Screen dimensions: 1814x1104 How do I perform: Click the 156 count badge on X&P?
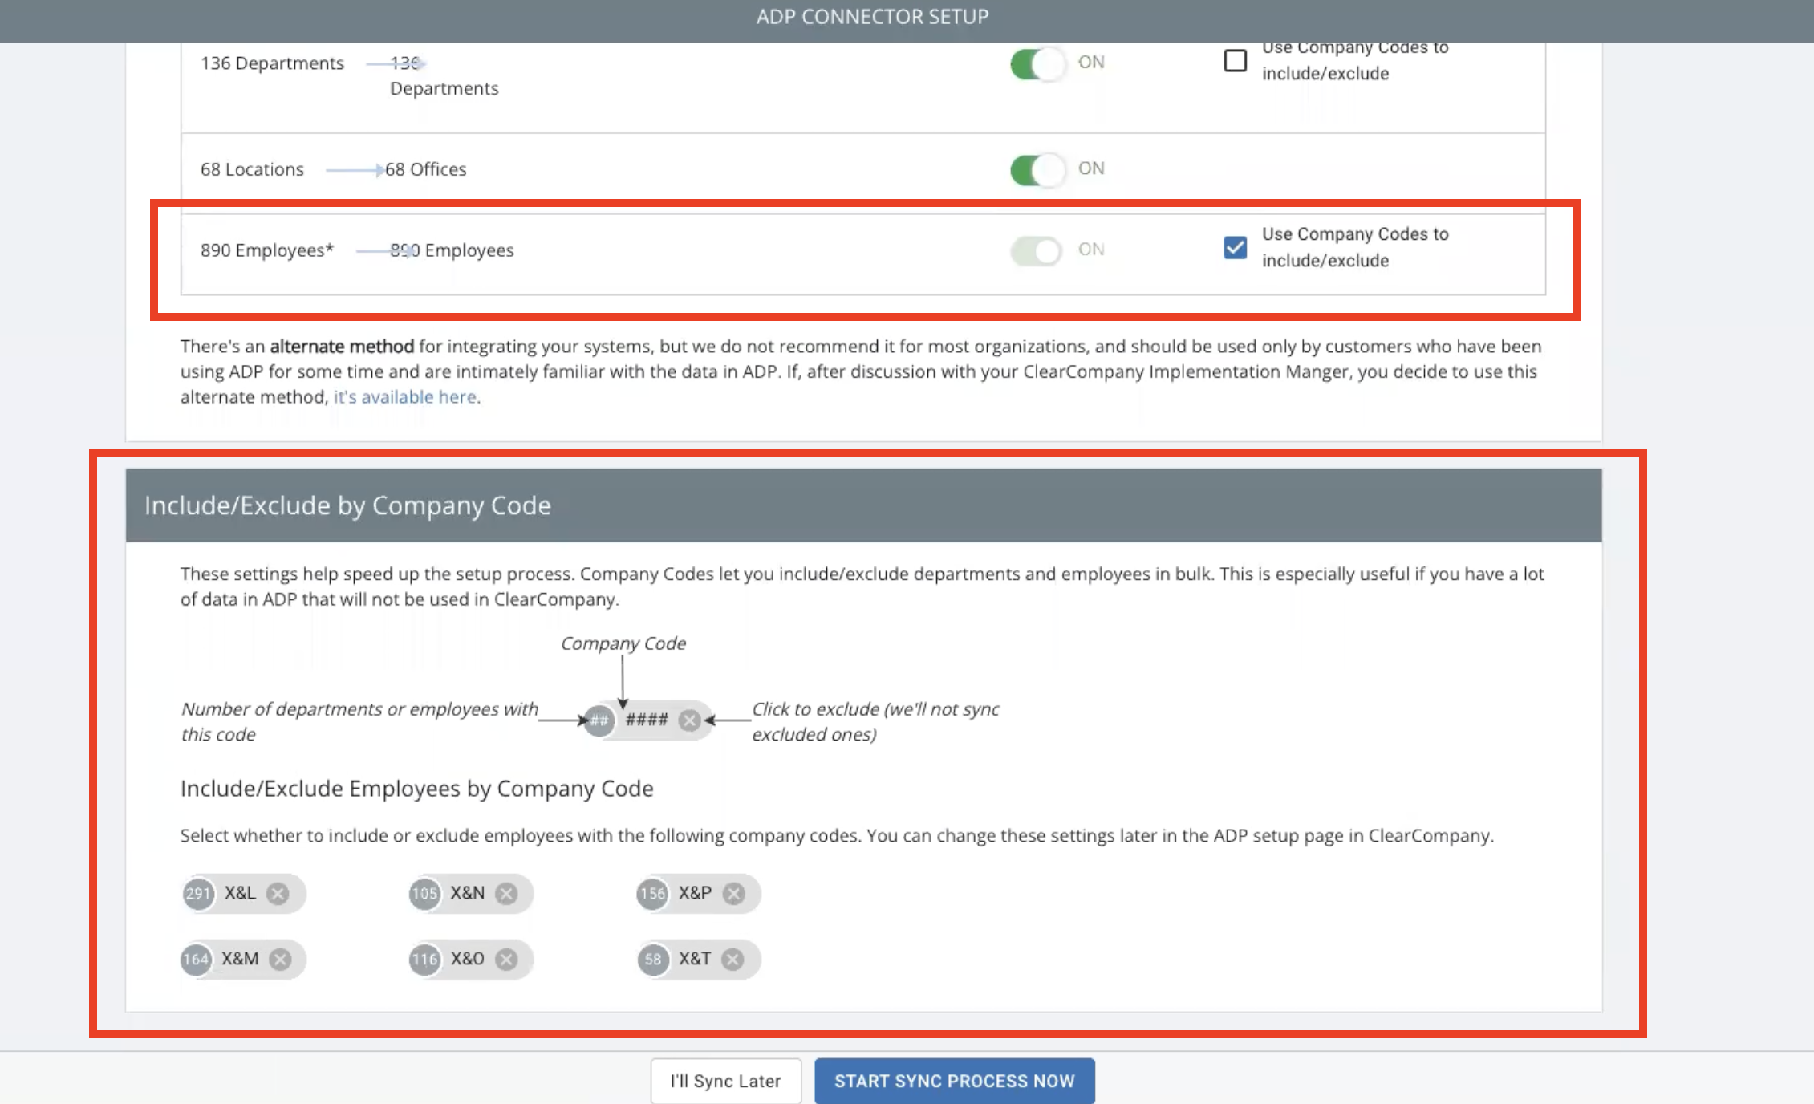click(652, 893)
